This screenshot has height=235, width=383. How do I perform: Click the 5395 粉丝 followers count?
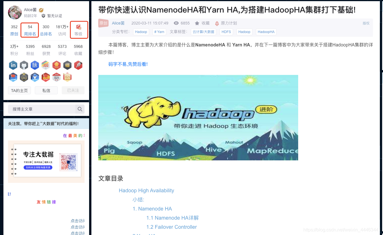(x=30, y=50)
